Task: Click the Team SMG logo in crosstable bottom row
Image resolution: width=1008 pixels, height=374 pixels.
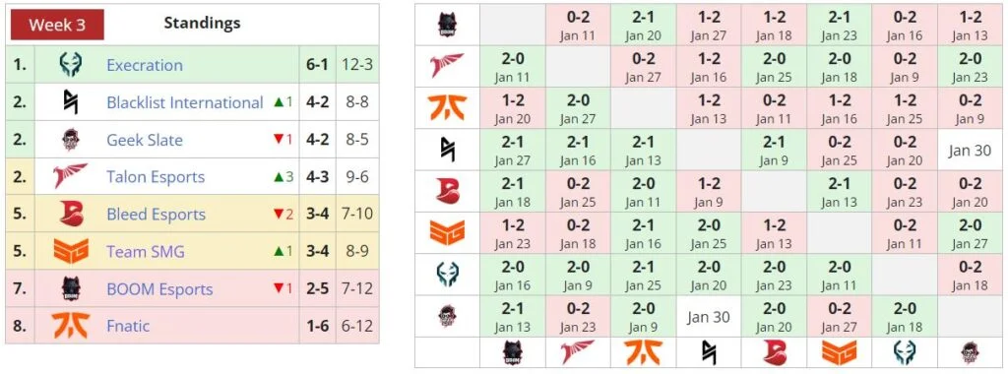Action: coord(839,352)
